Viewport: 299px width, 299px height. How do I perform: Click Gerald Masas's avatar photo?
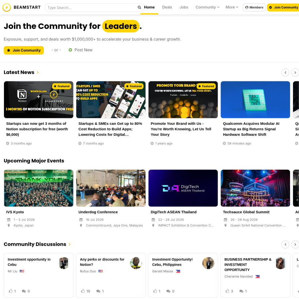[x=208, y=263]
